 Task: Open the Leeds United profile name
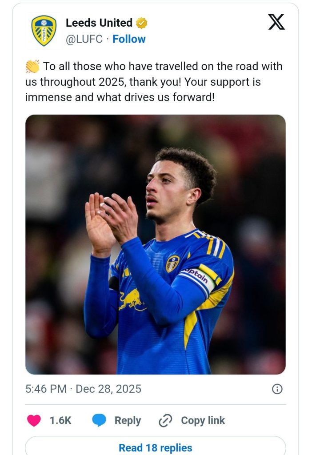pyautogui.click(x=99, y=23)
